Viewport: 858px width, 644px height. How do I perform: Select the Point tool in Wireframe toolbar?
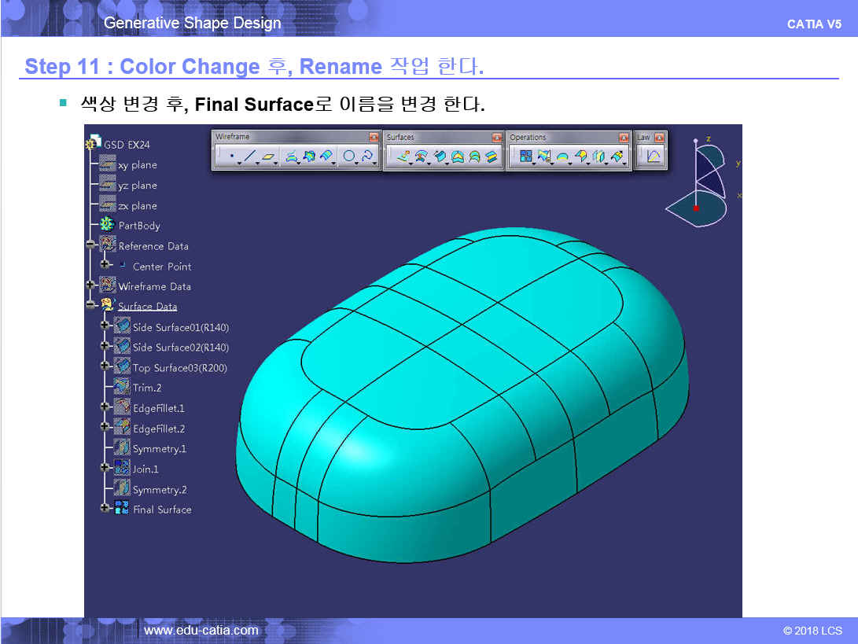click(230, 156)
